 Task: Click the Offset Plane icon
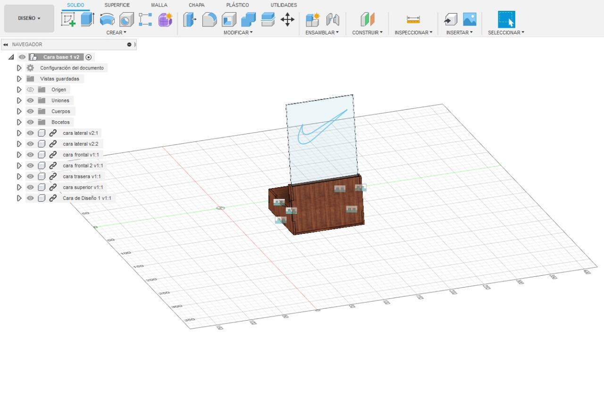(x=368, y=19)
